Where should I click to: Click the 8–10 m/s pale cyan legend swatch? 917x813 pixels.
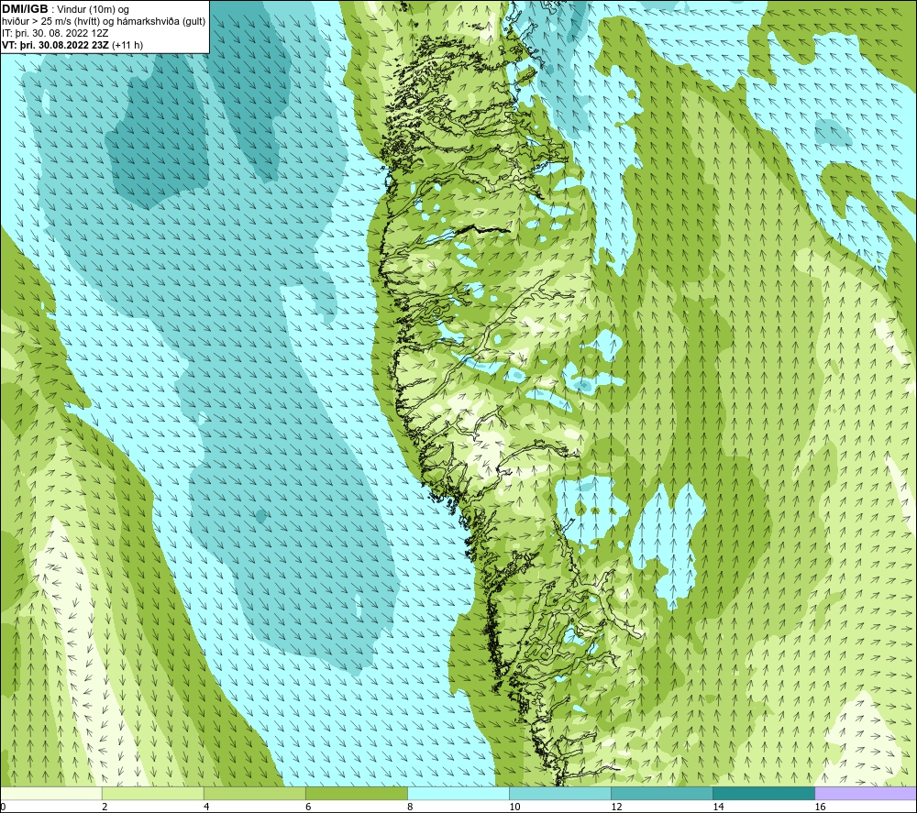[x=458, y=794]
